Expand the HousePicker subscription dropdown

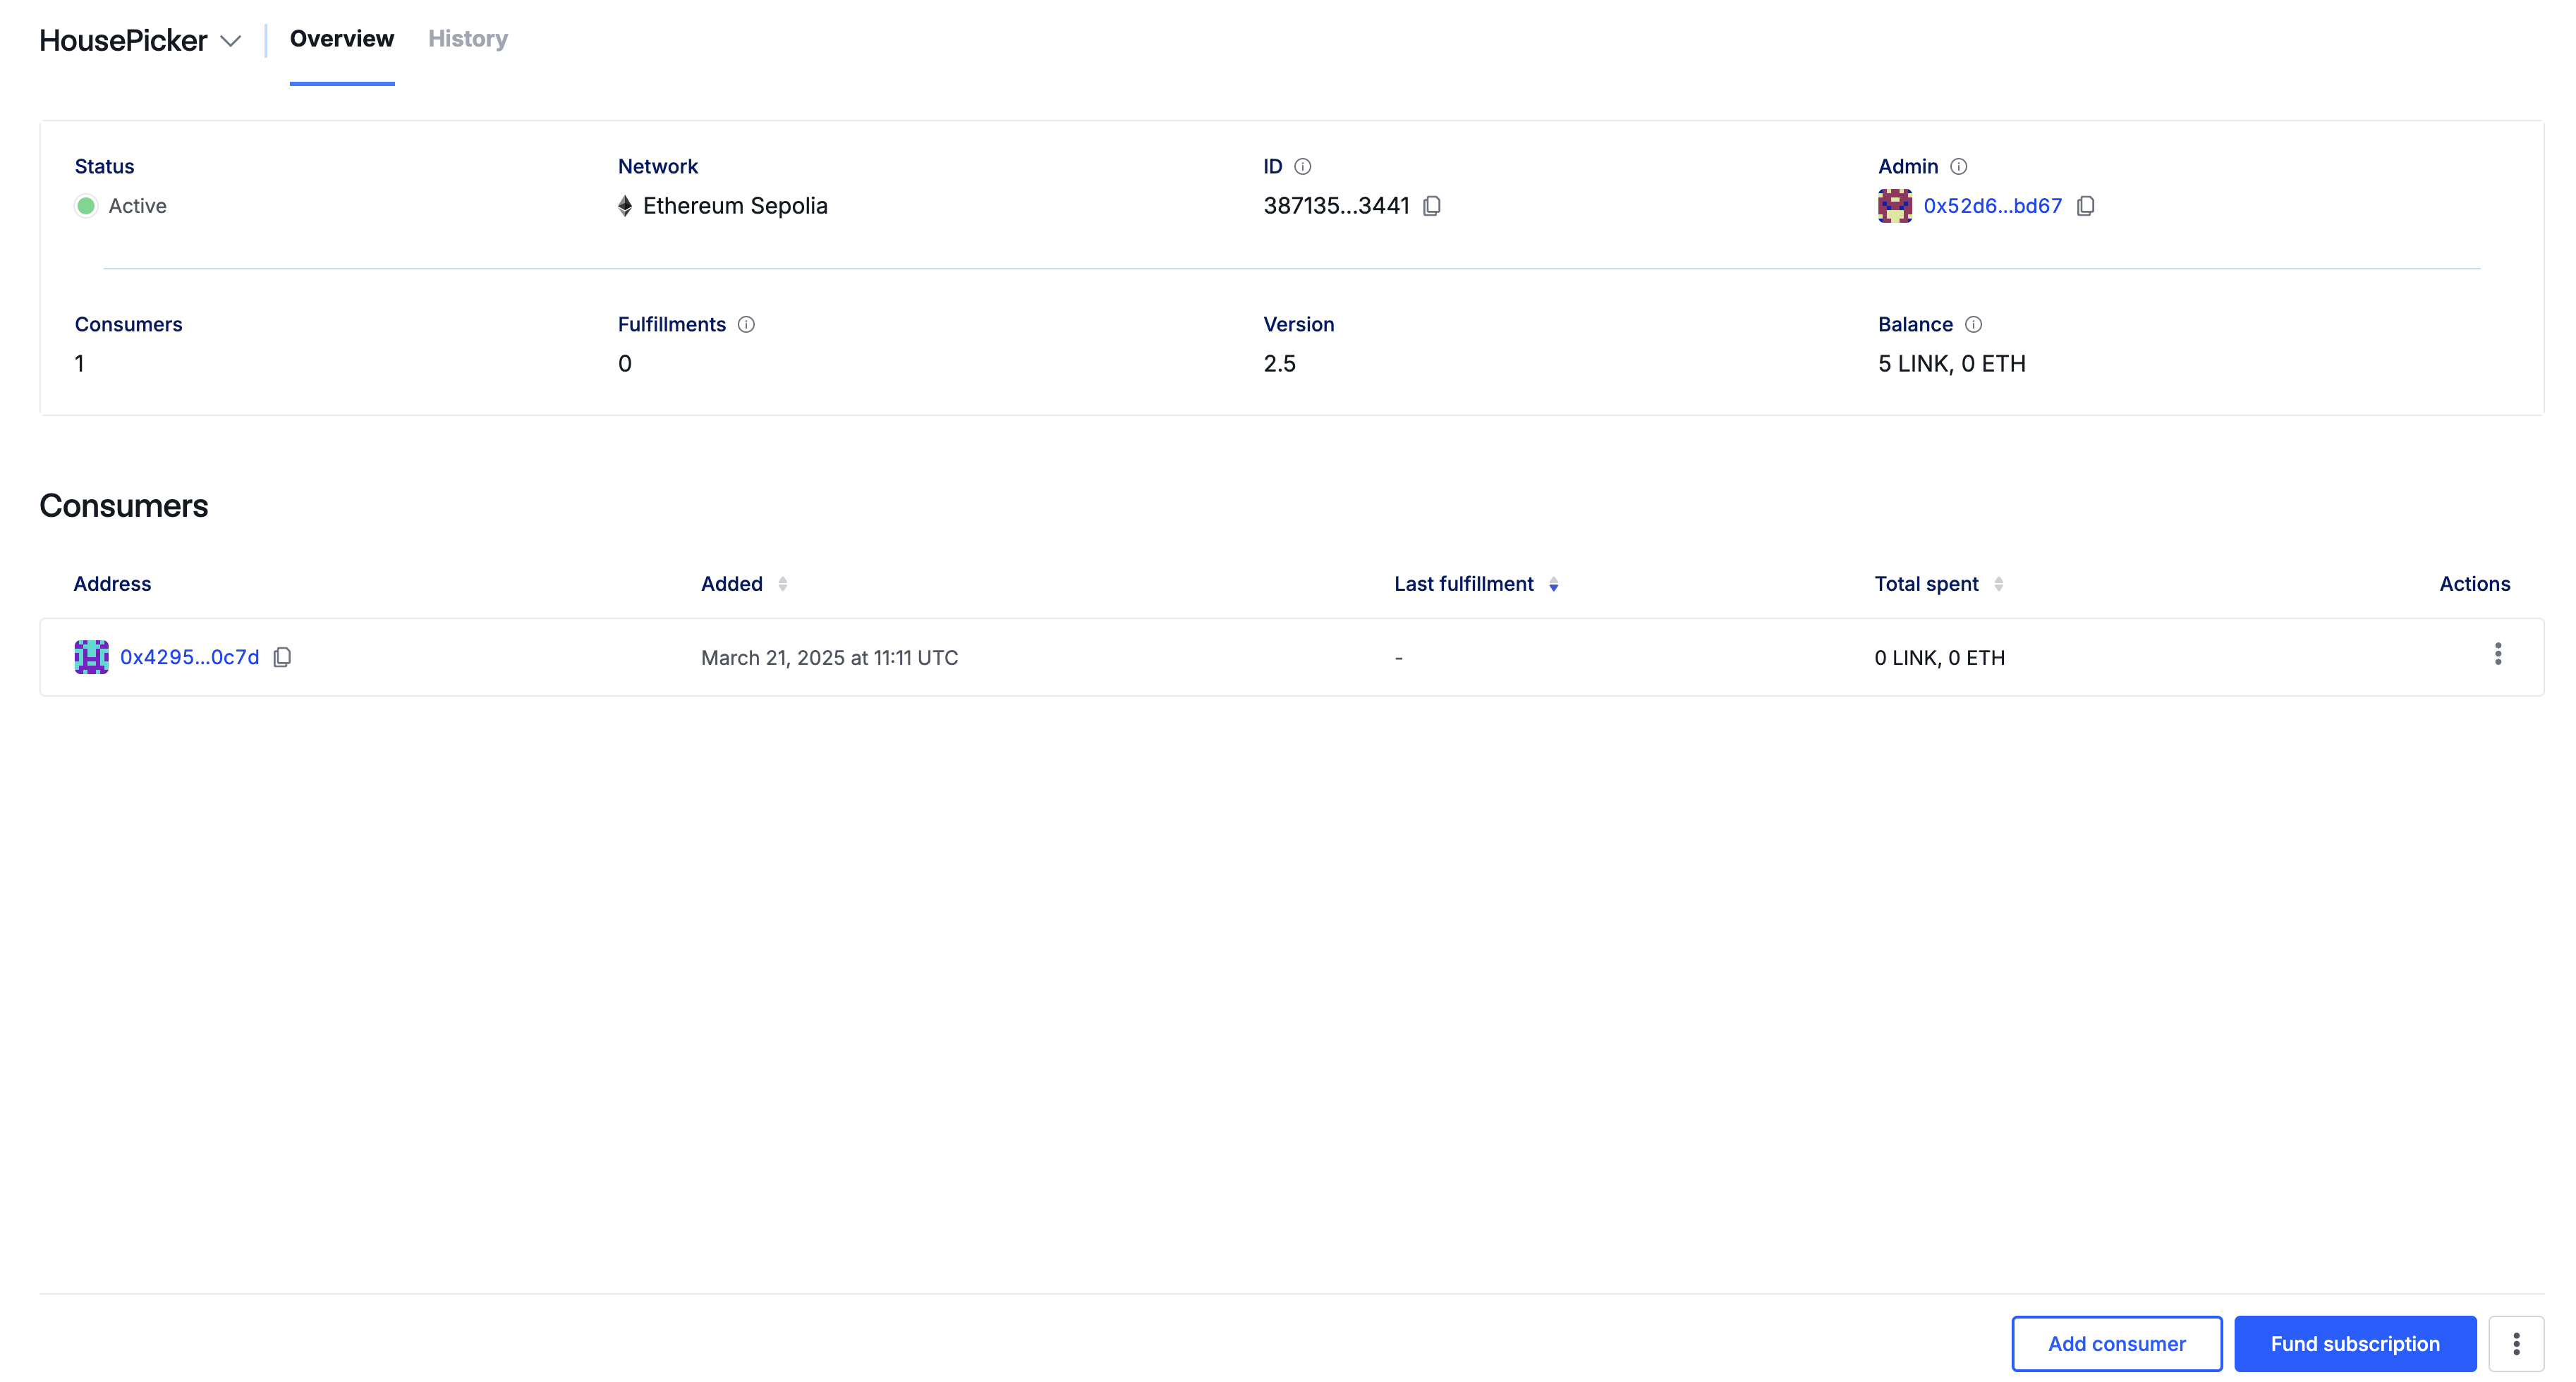point(231,41)
